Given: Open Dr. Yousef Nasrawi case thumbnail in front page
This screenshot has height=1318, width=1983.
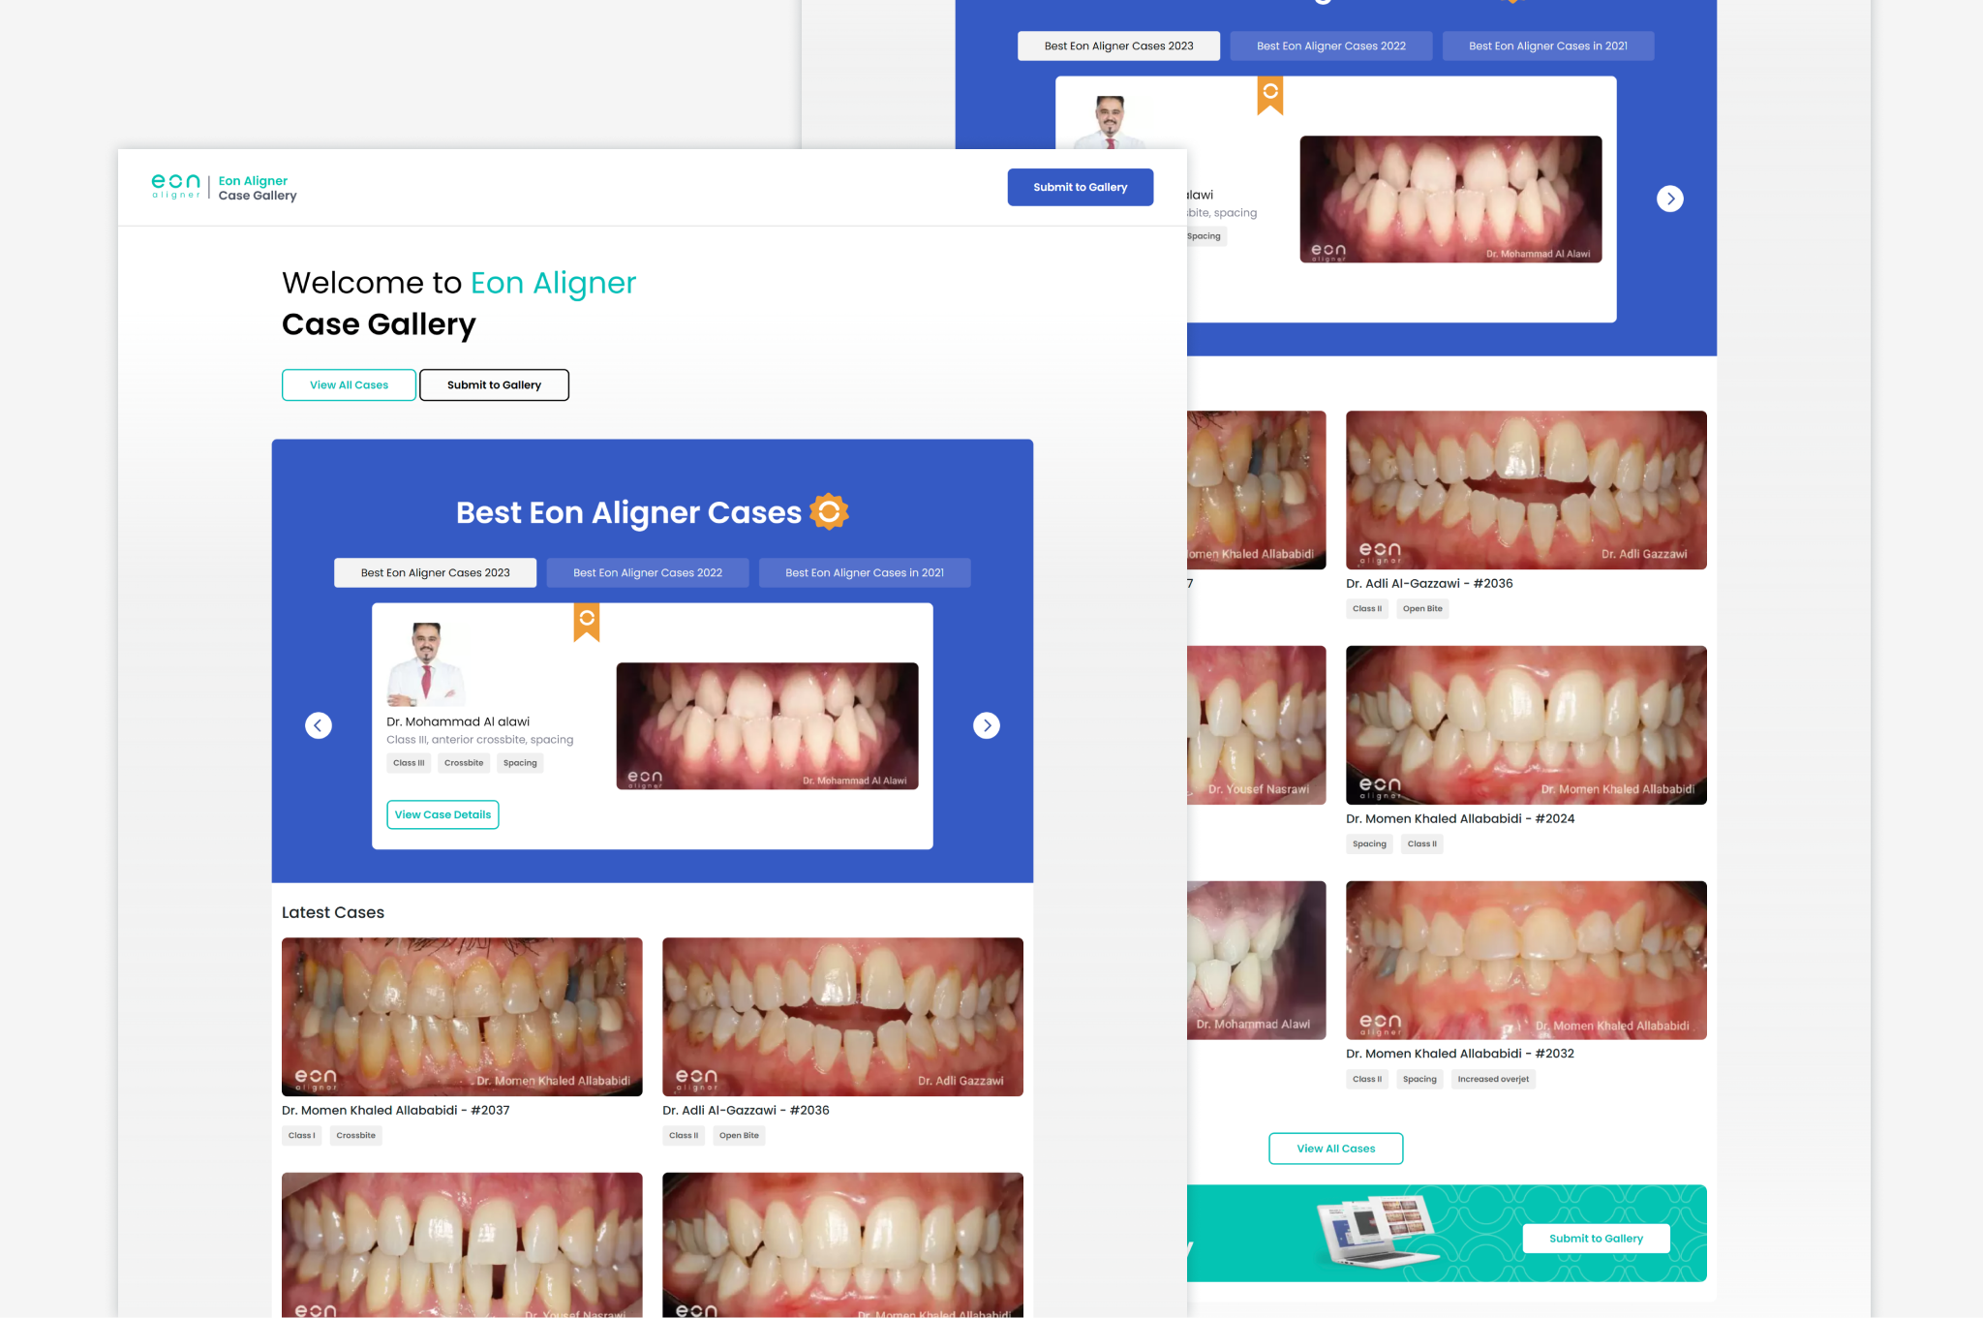Looking at the screenshot, I should coord(462,1244).
